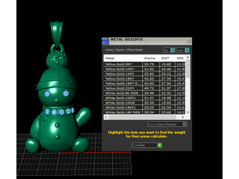Click the SPG column header

click(x=180, y=58)
